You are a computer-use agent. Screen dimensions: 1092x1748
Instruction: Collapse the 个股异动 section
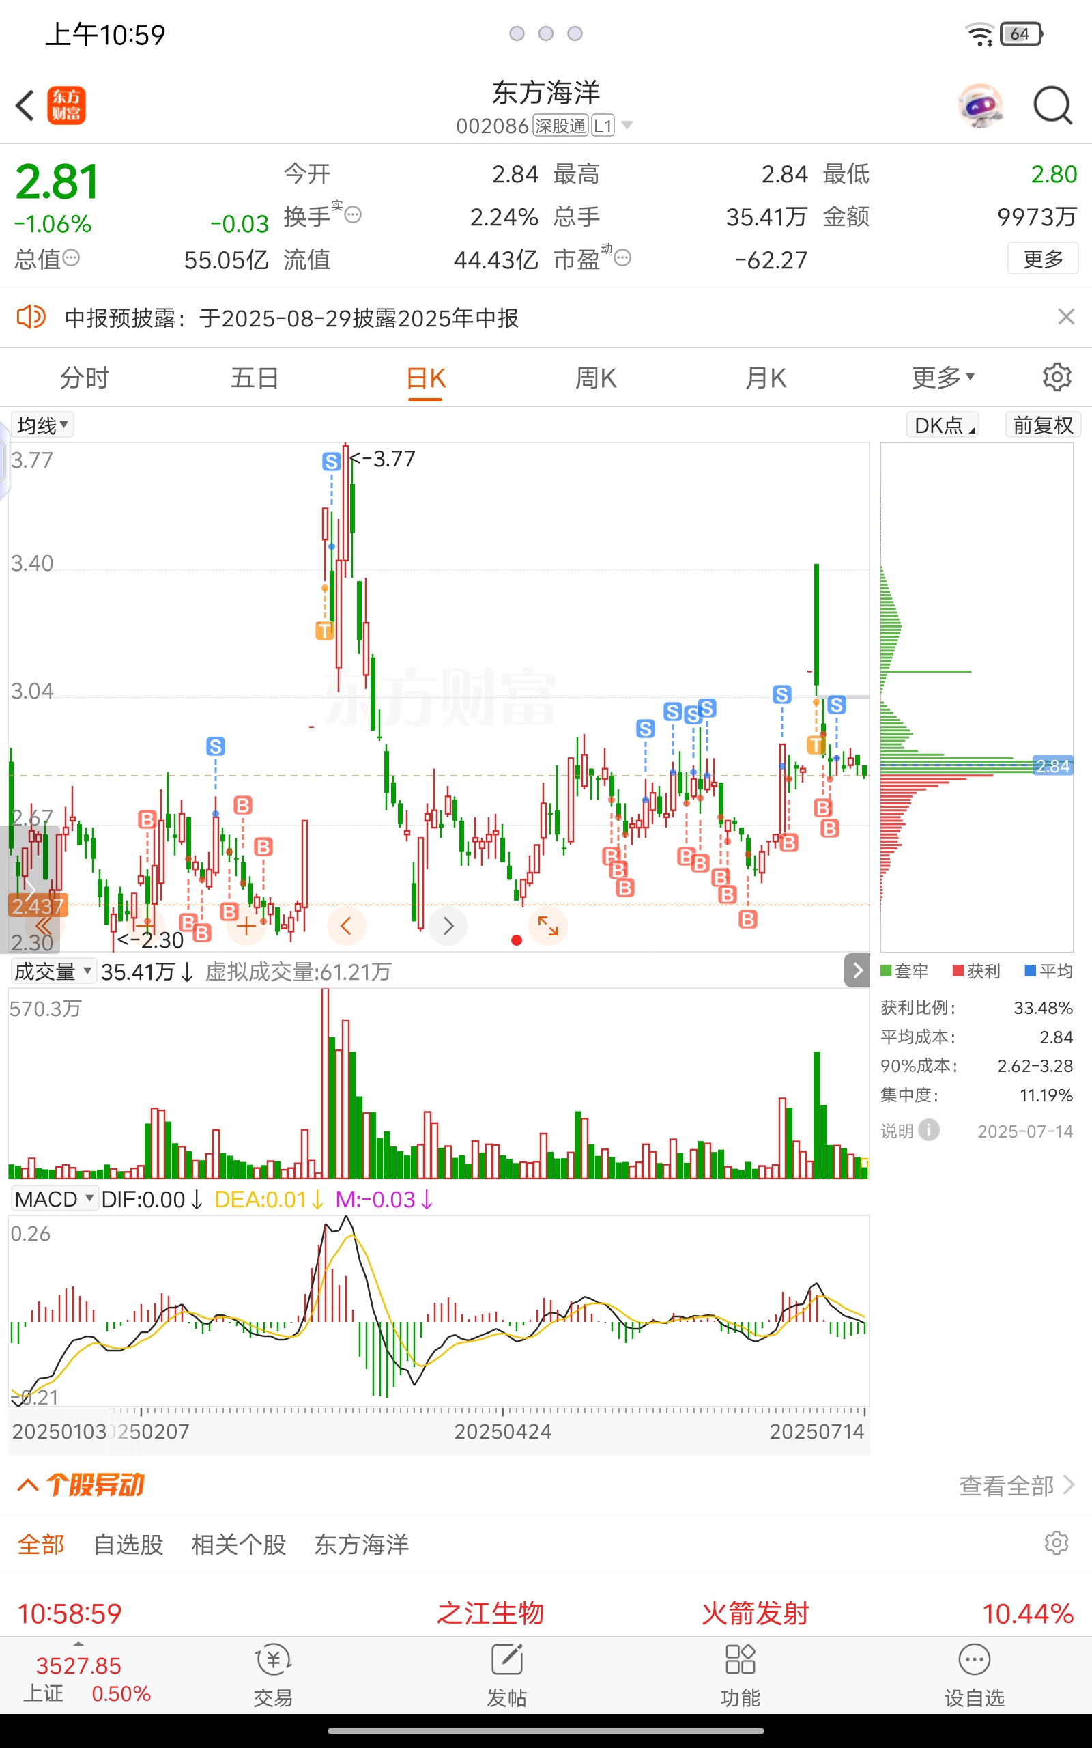point(27,1485)
